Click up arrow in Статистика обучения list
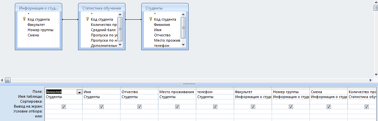 (120, 14)
